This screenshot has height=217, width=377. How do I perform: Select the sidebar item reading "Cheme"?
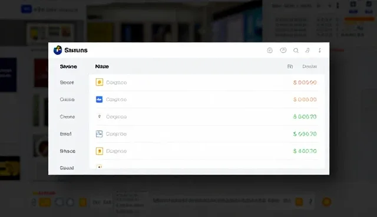tap(67, 117)
